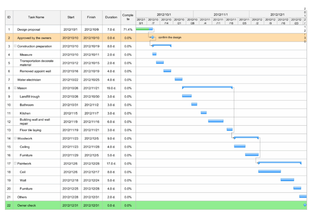The image size is (312, 220).
Task: Click the Duration column header
Action: pyautogui.click(x=111, y=17)
